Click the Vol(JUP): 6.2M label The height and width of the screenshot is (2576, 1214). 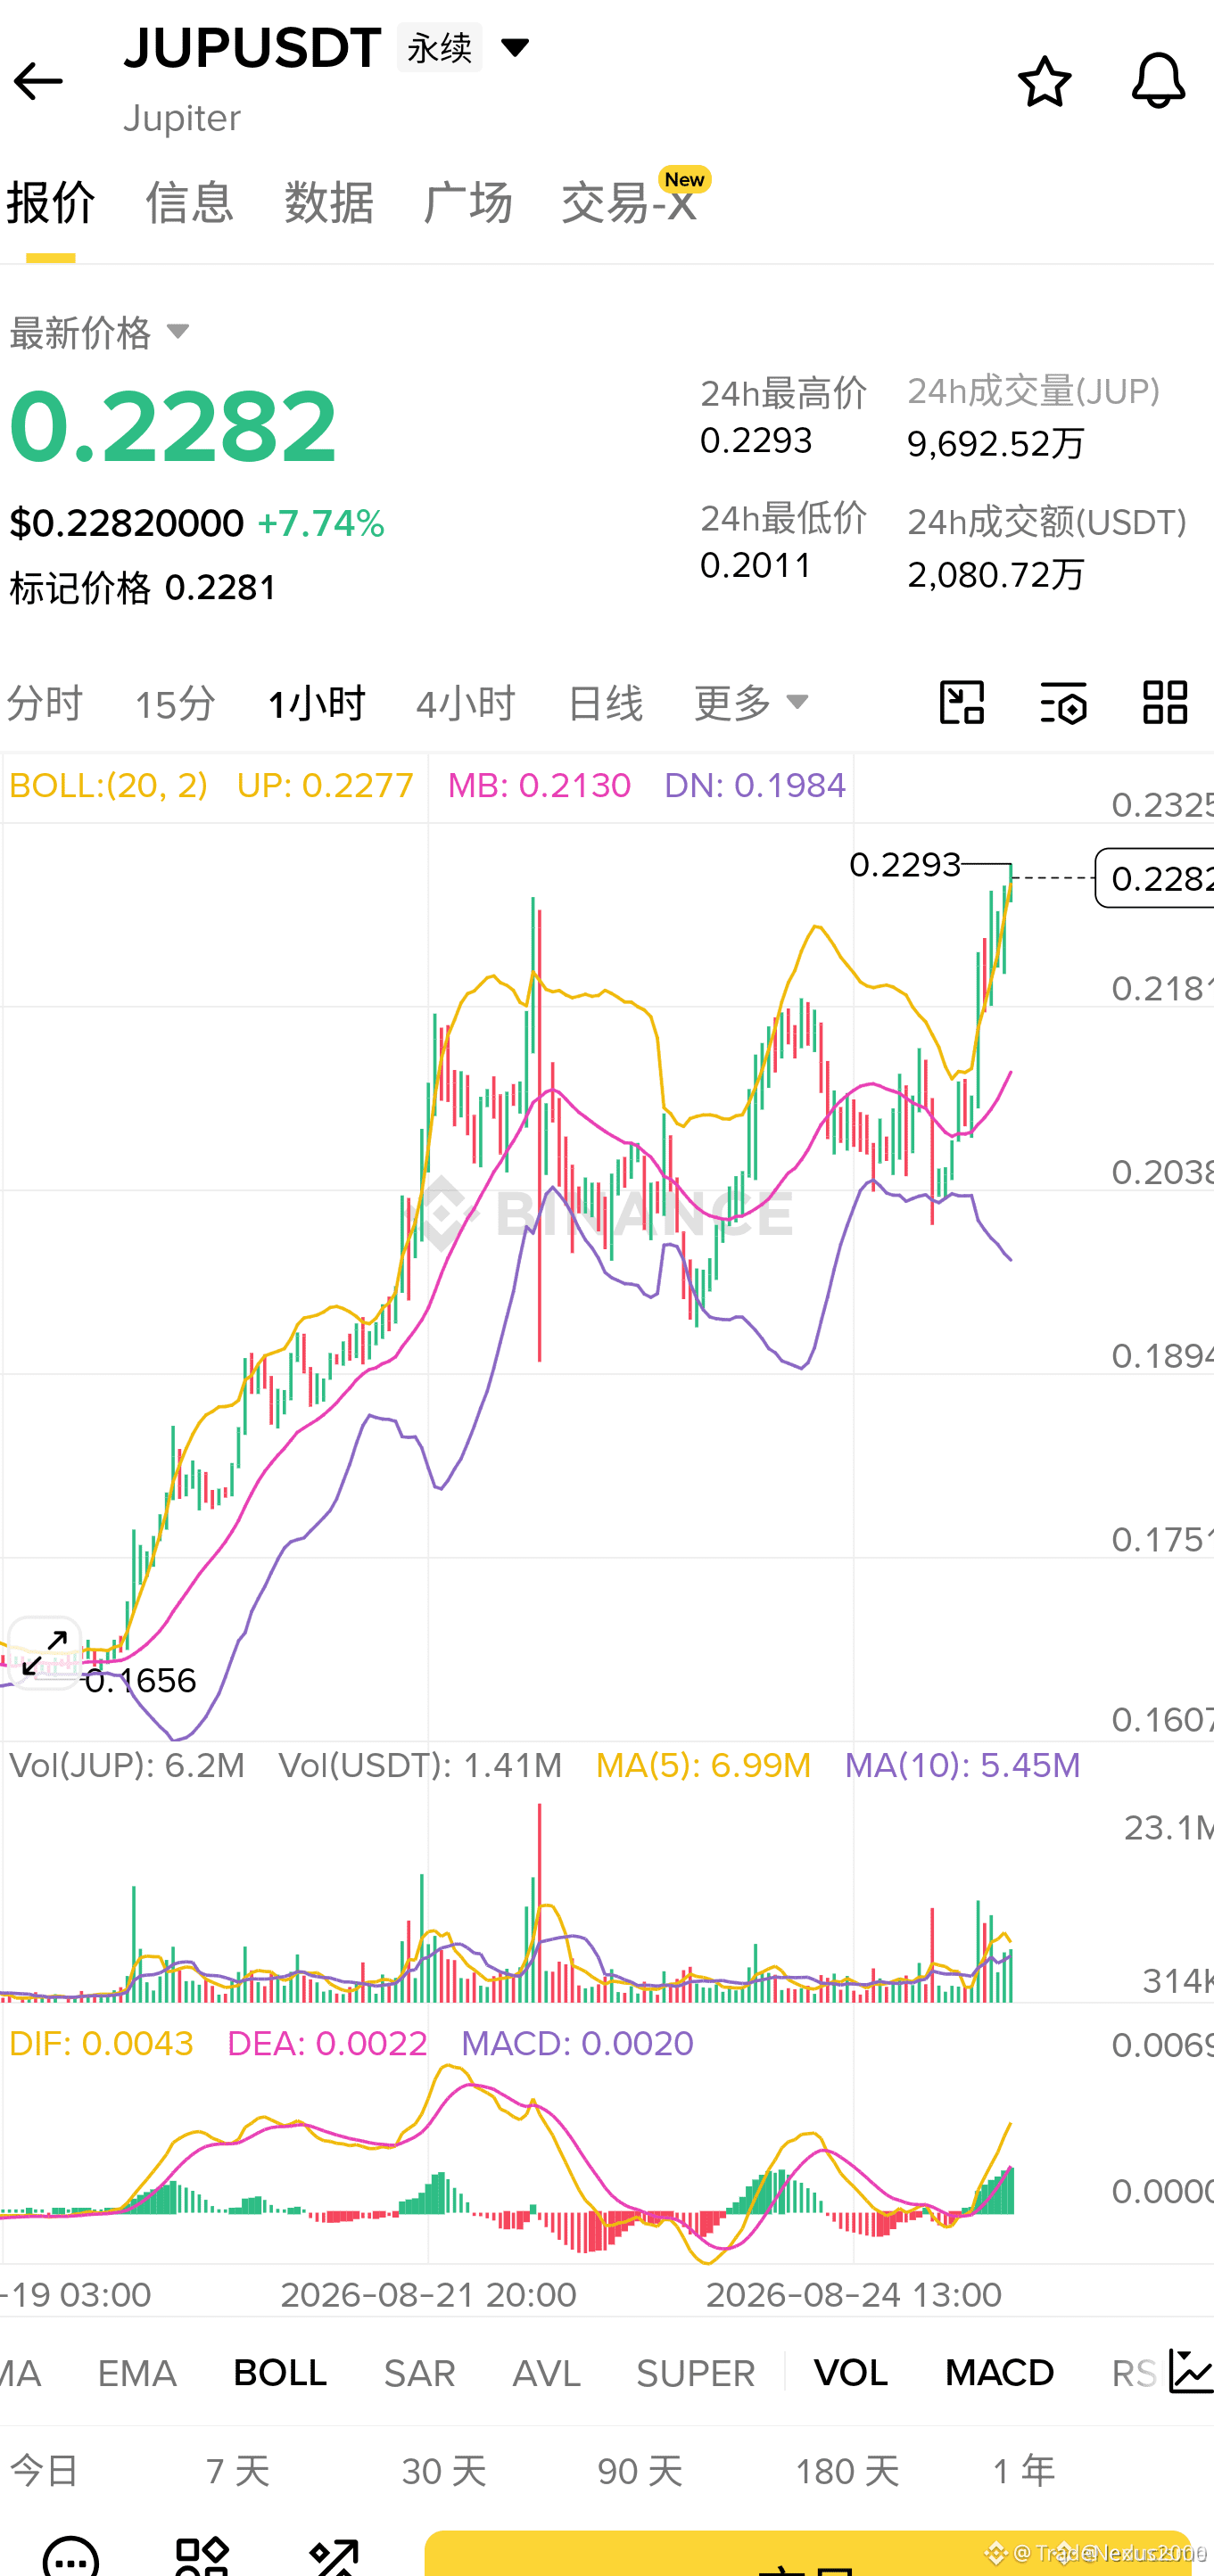point(127,1766)
